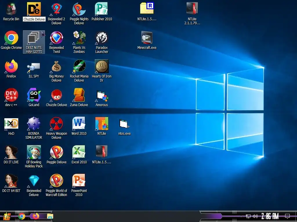Screen dimensions: 297x222
Task: Open the Start menu button
Action: pos(7,216)
